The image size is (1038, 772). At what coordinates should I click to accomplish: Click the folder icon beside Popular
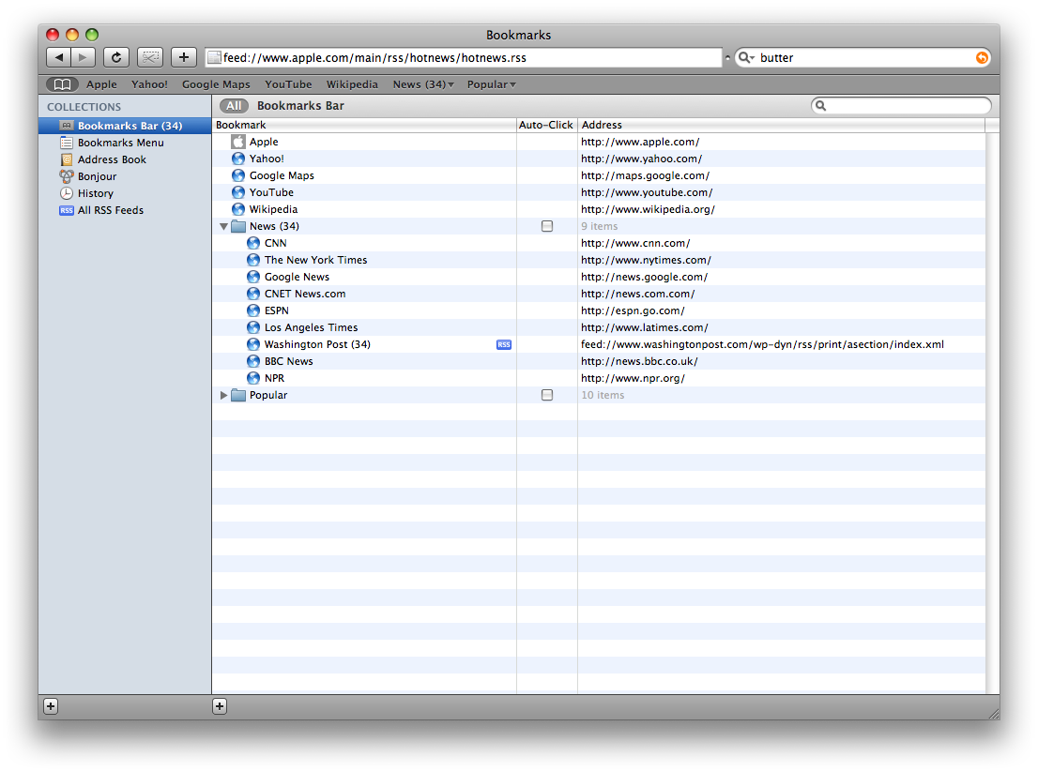point(238,395)
